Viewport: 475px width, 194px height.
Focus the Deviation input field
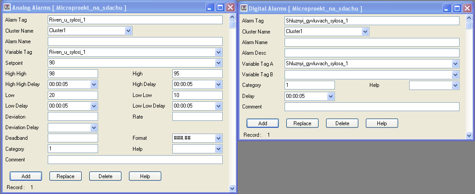(x=73, y=117)
